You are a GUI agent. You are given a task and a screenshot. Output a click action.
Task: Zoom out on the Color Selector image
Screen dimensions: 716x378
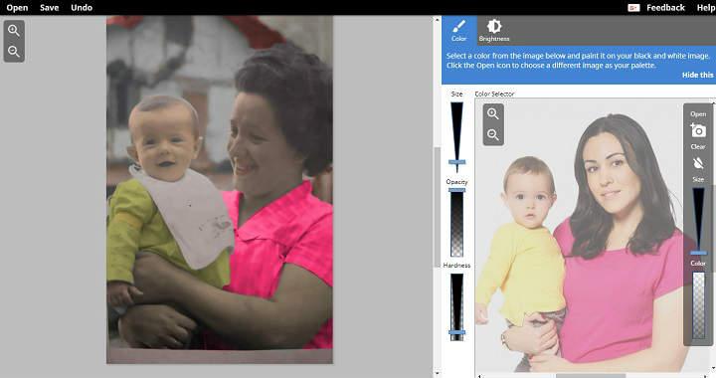pos(493,134)
